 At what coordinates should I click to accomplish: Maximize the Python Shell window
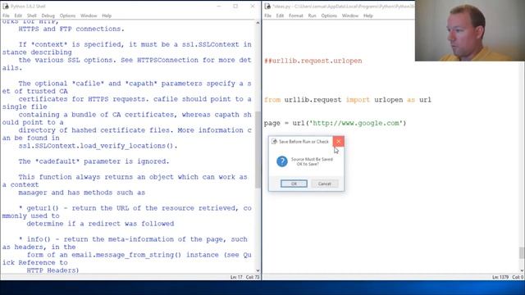235,7
